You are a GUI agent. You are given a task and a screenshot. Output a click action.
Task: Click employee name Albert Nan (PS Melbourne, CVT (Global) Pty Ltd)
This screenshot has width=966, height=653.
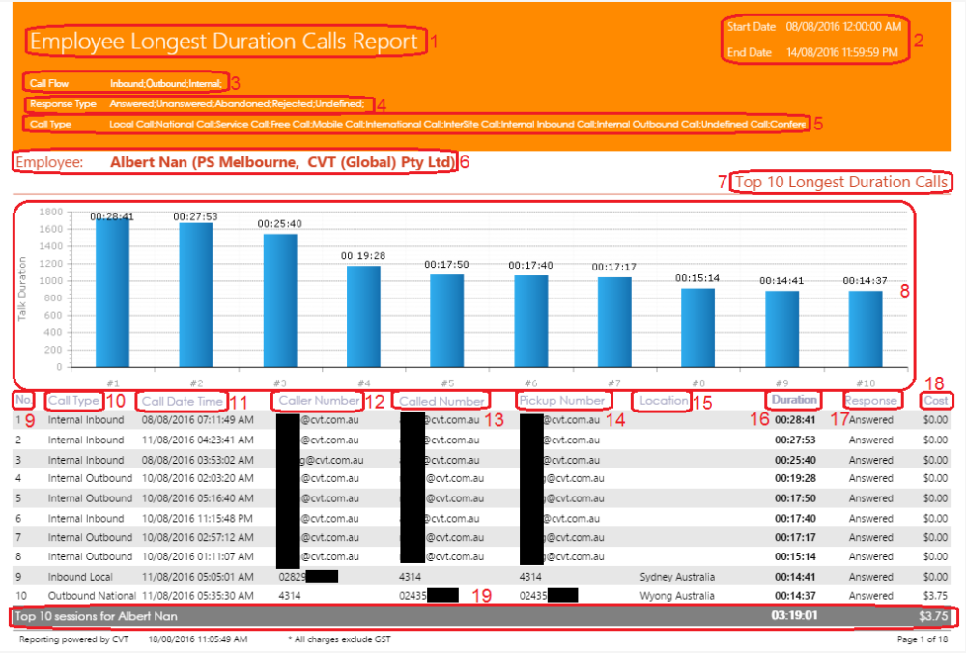point(282,162)
